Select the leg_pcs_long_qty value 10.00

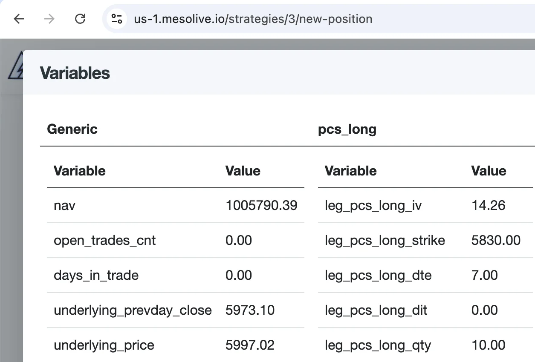(x=488, y=345)
